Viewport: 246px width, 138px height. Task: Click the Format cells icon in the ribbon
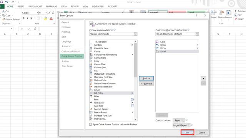(229, 13)
